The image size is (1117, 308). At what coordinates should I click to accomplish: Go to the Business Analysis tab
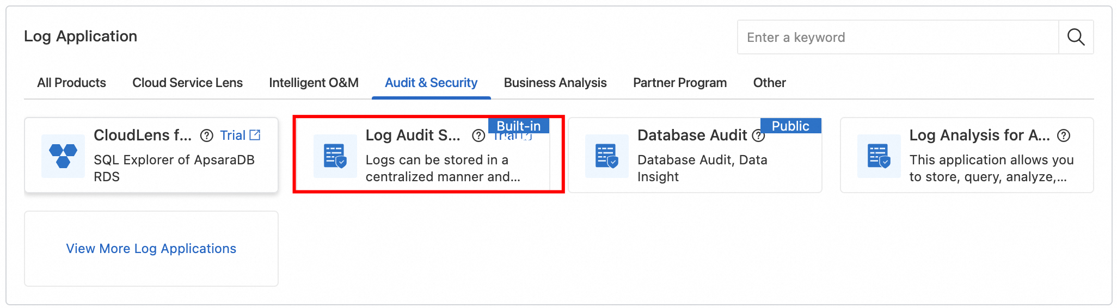click(555, 83)
